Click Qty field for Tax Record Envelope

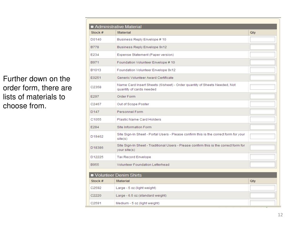pyautogui.click(x=262, y=157)
